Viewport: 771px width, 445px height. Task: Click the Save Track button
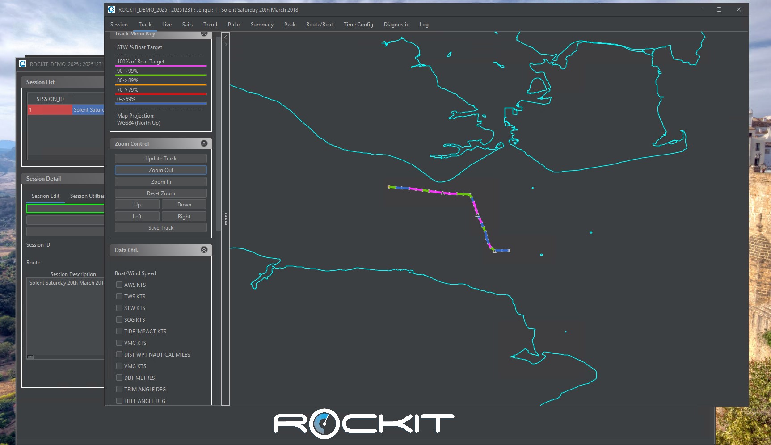point(160,228)
